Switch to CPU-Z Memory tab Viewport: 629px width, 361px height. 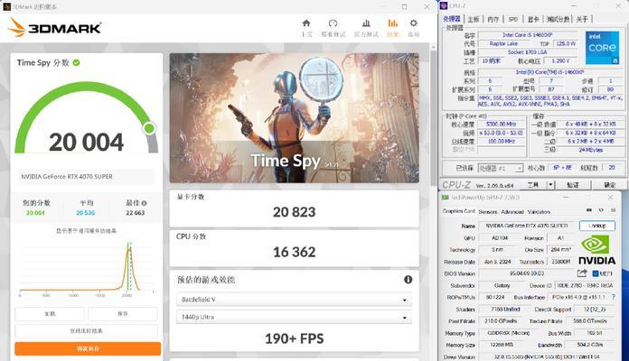[493, 19]
